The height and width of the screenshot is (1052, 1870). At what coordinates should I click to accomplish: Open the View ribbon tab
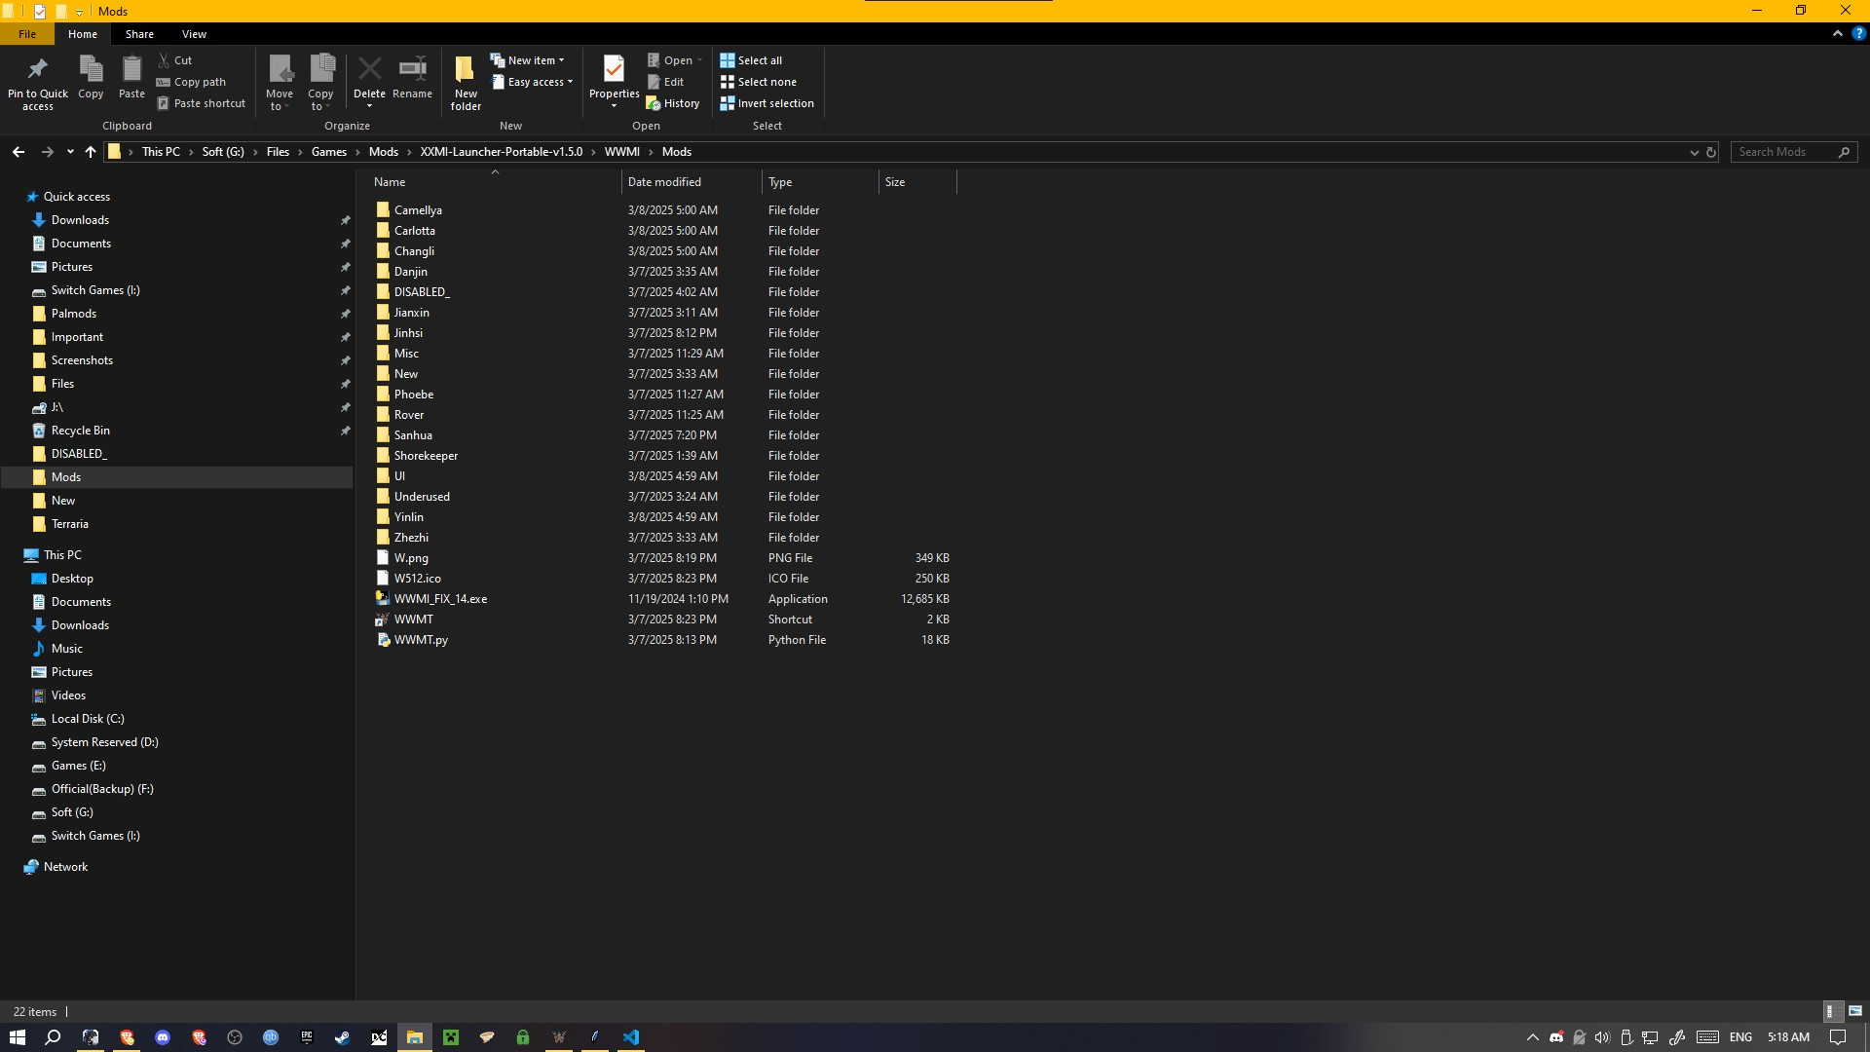[x=194, y=34]
